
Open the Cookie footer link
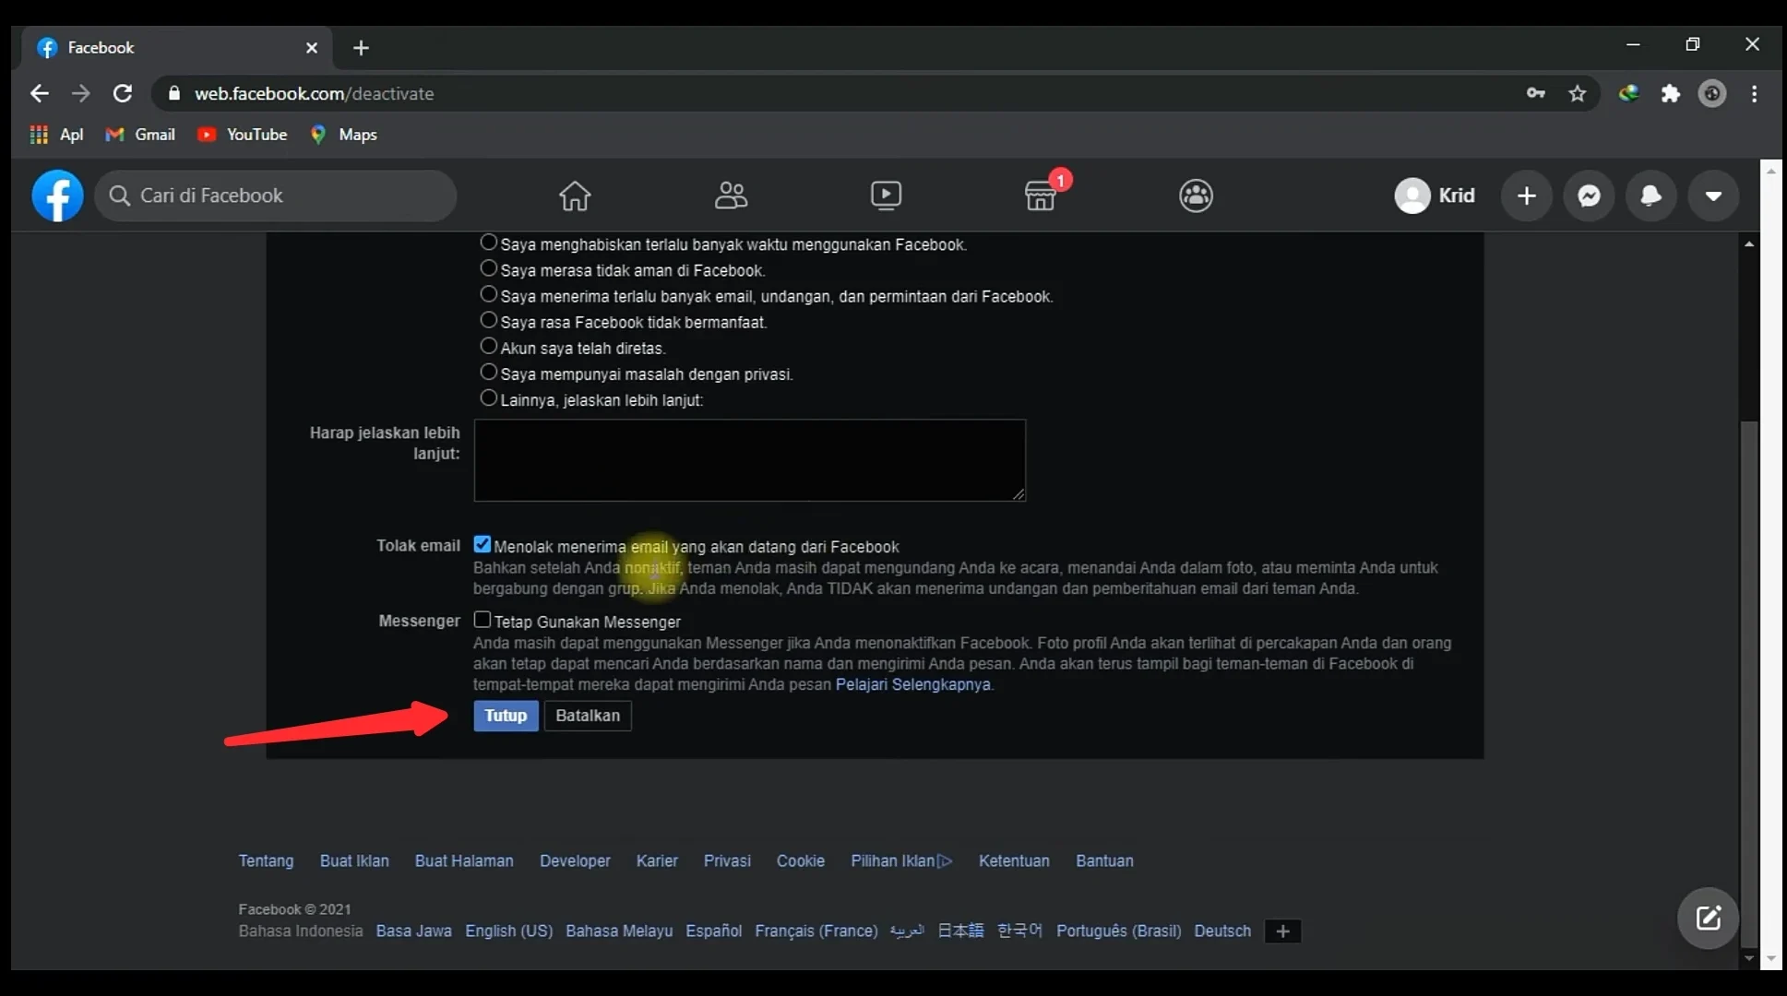[800, 860]
